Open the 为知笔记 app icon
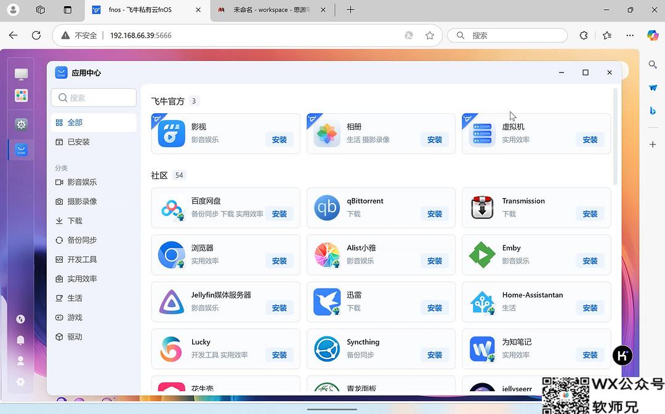Image resolution: width=665 pixels, height=414 pixels. (x=482, y=349)
